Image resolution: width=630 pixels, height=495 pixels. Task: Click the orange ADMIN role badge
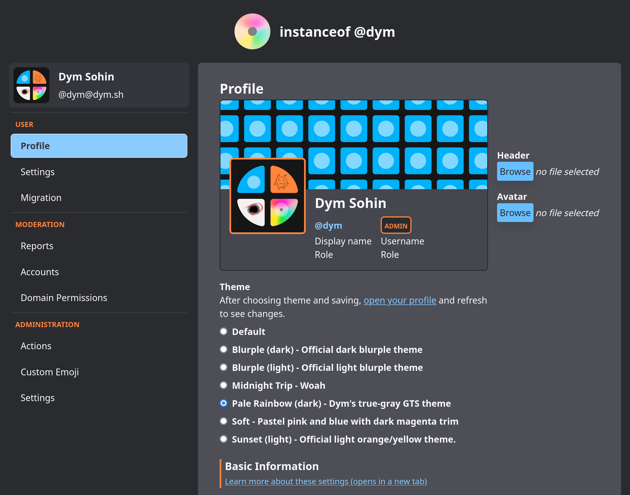(x=396, y=225)
